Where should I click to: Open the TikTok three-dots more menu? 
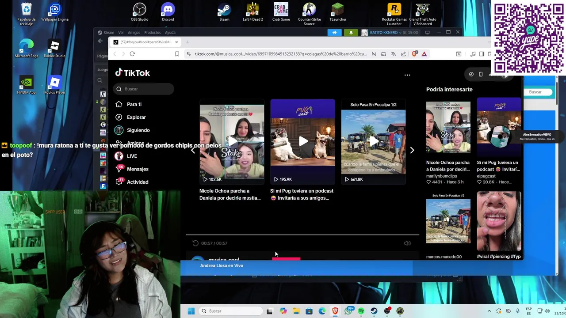pos(407,75)
